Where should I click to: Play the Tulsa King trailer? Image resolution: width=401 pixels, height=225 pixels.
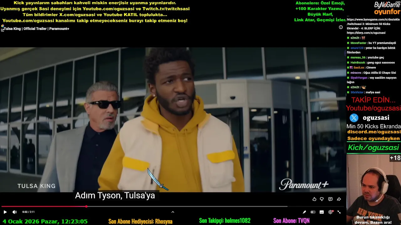click(x=5, y=212)
